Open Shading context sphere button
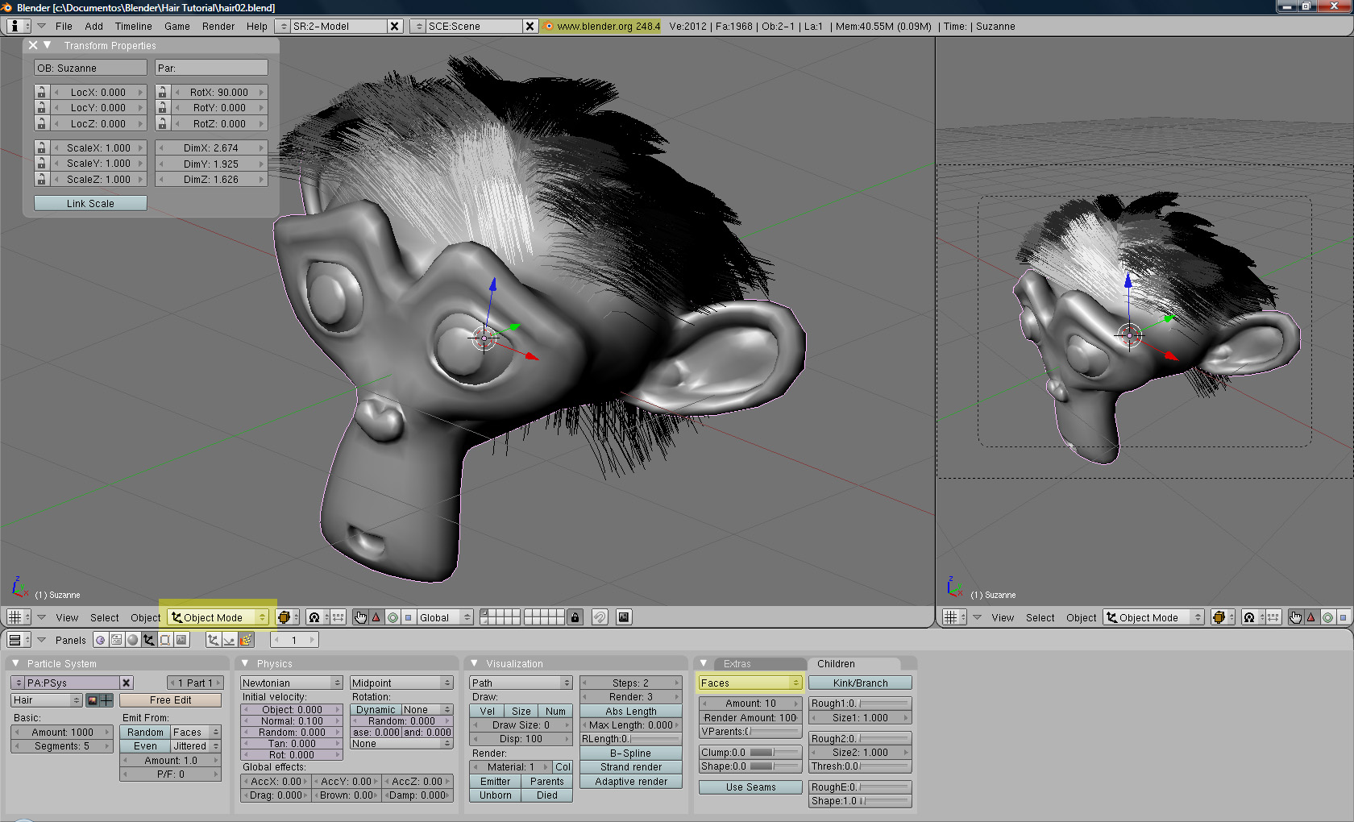 click(x=133, y=640)
